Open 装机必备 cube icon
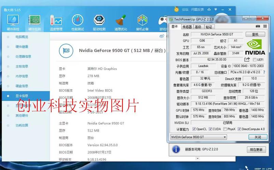This screenshot has width=274, height=170. tap(142, 23)
